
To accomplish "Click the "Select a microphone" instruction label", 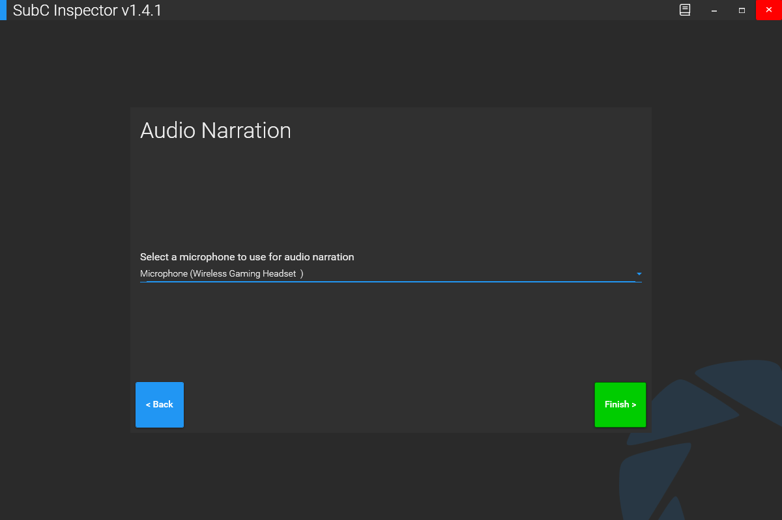I will pos(247,257).
